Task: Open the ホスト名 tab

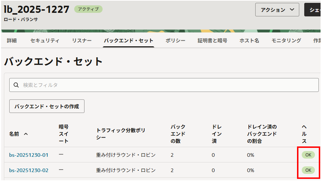Action: click(x=249, y=41)
